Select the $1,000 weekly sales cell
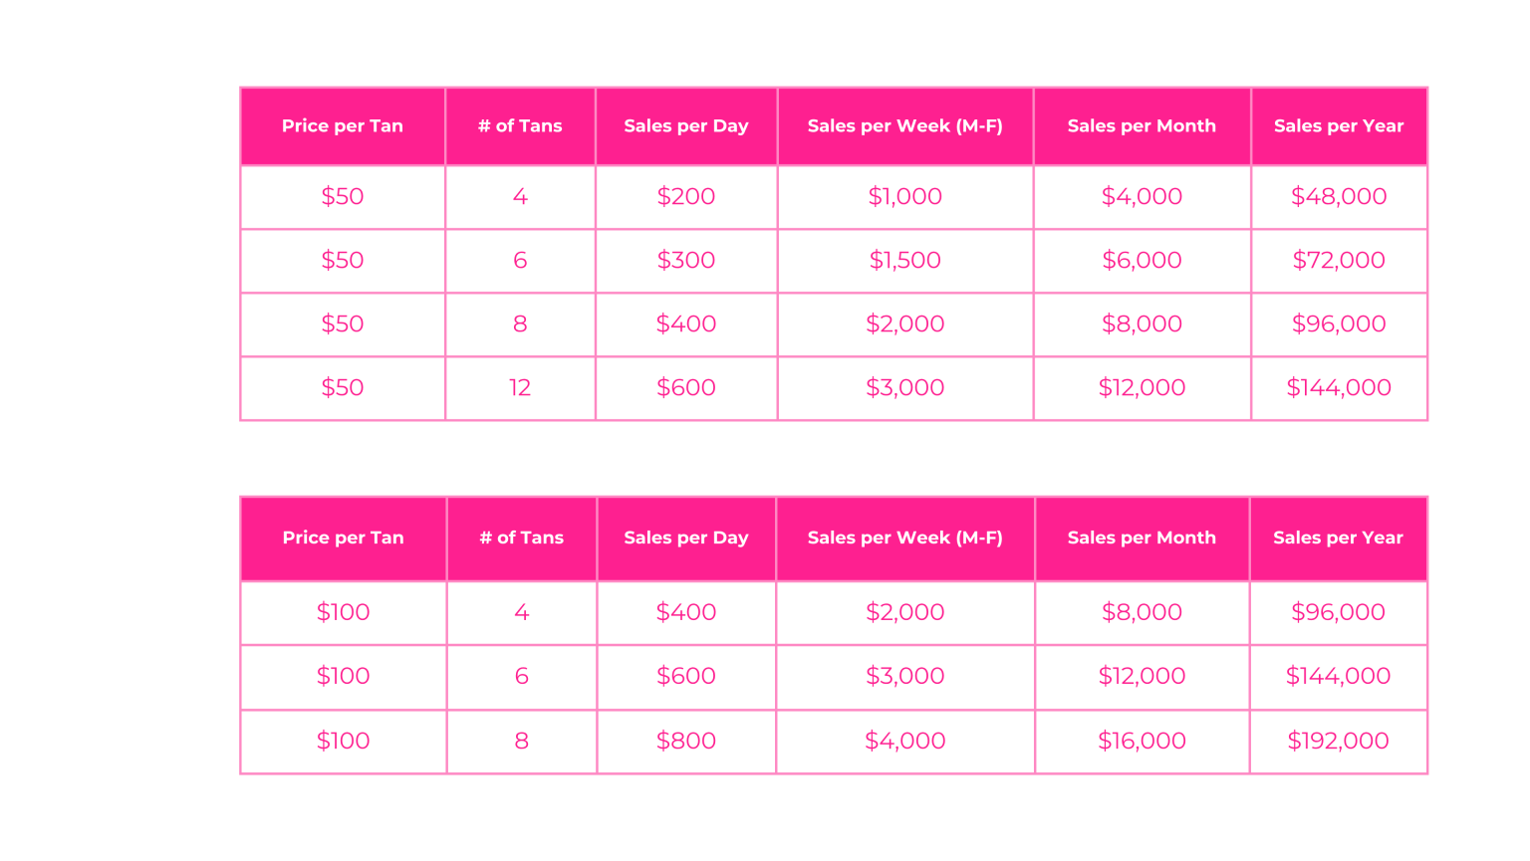Image resolution: width=1530 pixels, height=861 pixels. pos(904,197)
